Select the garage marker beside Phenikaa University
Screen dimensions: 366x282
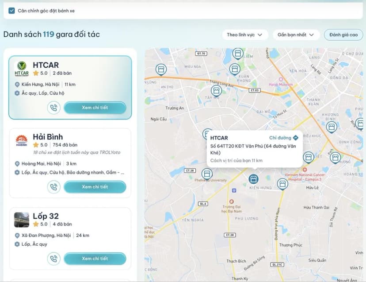pyautogui.click(x=207, y=174)
